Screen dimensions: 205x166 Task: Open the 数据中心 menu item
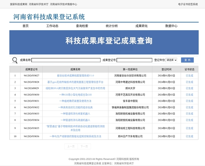point(171,26)
